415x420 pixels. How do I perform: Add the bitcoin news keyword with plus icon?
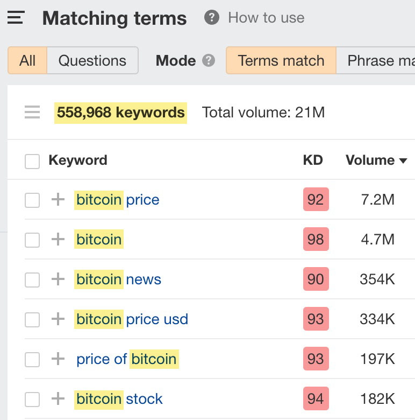58,279
